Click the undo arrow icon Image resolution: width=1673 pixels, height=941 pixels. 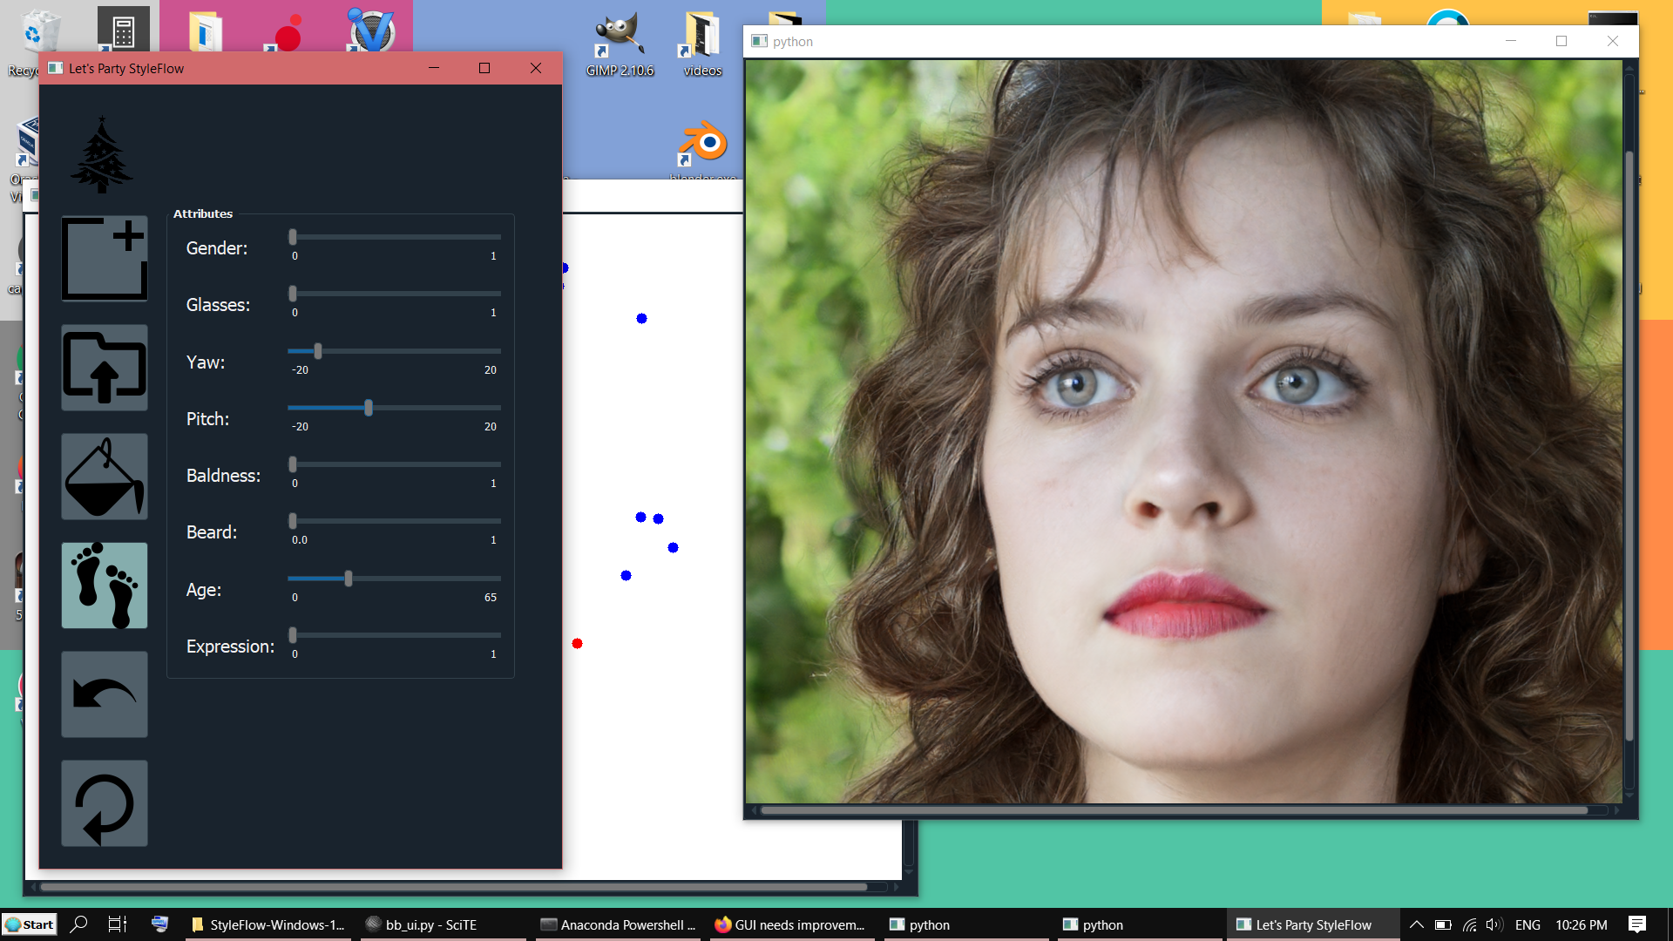104,694
